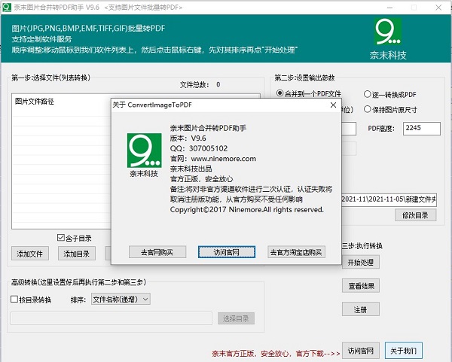This screenshot has height=362, width=452.
Task: Click 关于我们 button
Action: (x=404, y=351)
